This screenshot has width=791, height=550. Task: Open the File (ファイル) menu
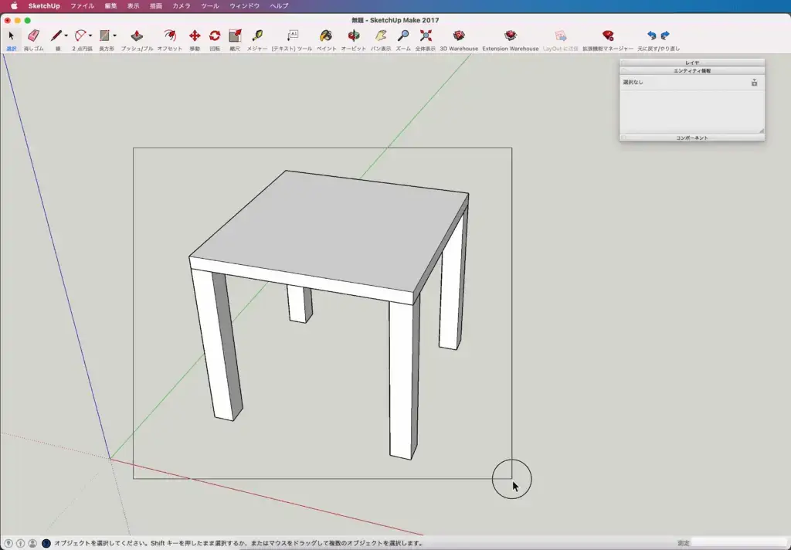(x=82, y=6)
